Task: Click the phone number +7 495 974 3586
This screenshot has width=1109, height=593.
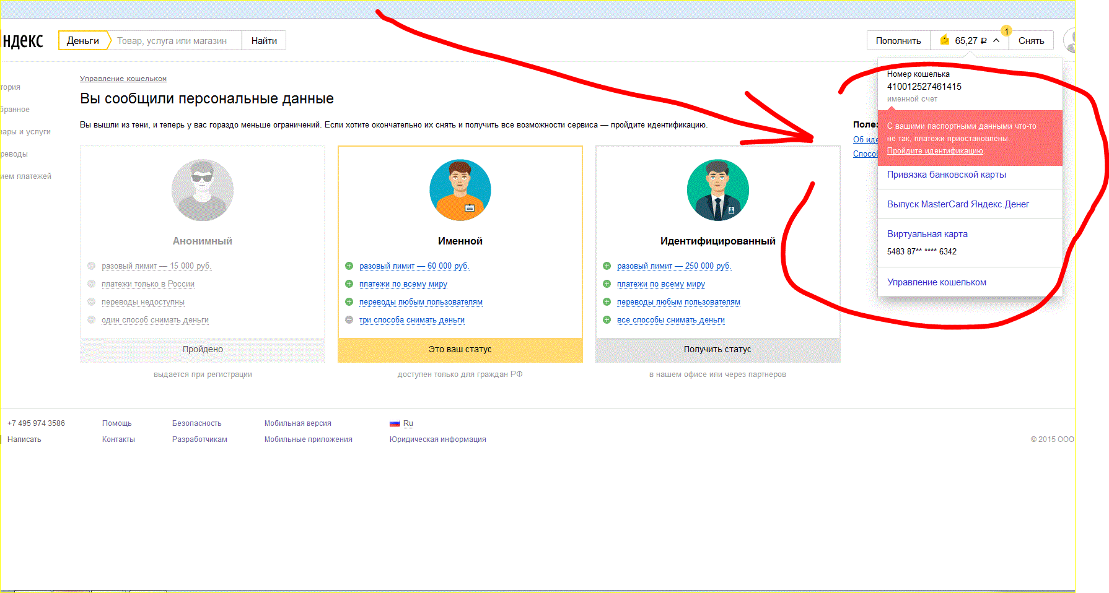Action: tap(36, 423)
